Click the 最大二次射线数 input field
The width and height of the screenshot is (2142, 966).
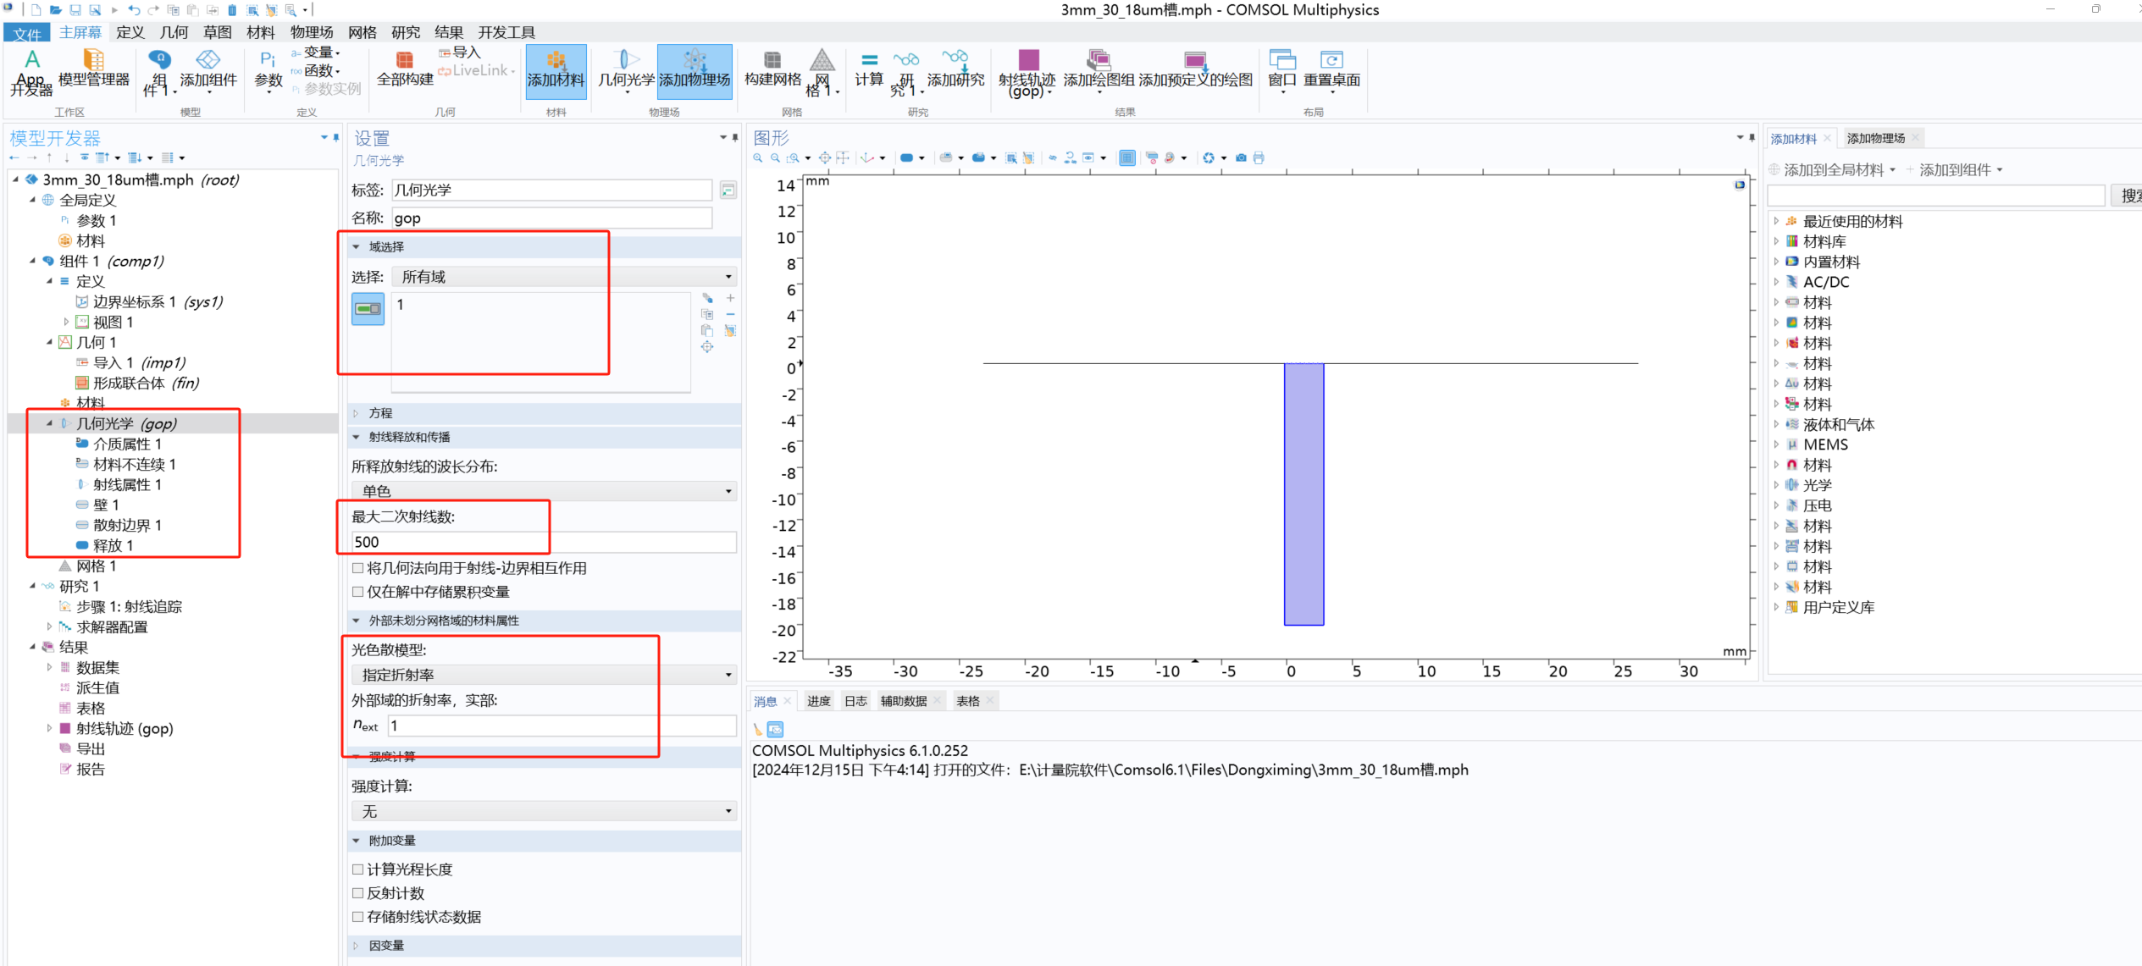pos(543,542)
